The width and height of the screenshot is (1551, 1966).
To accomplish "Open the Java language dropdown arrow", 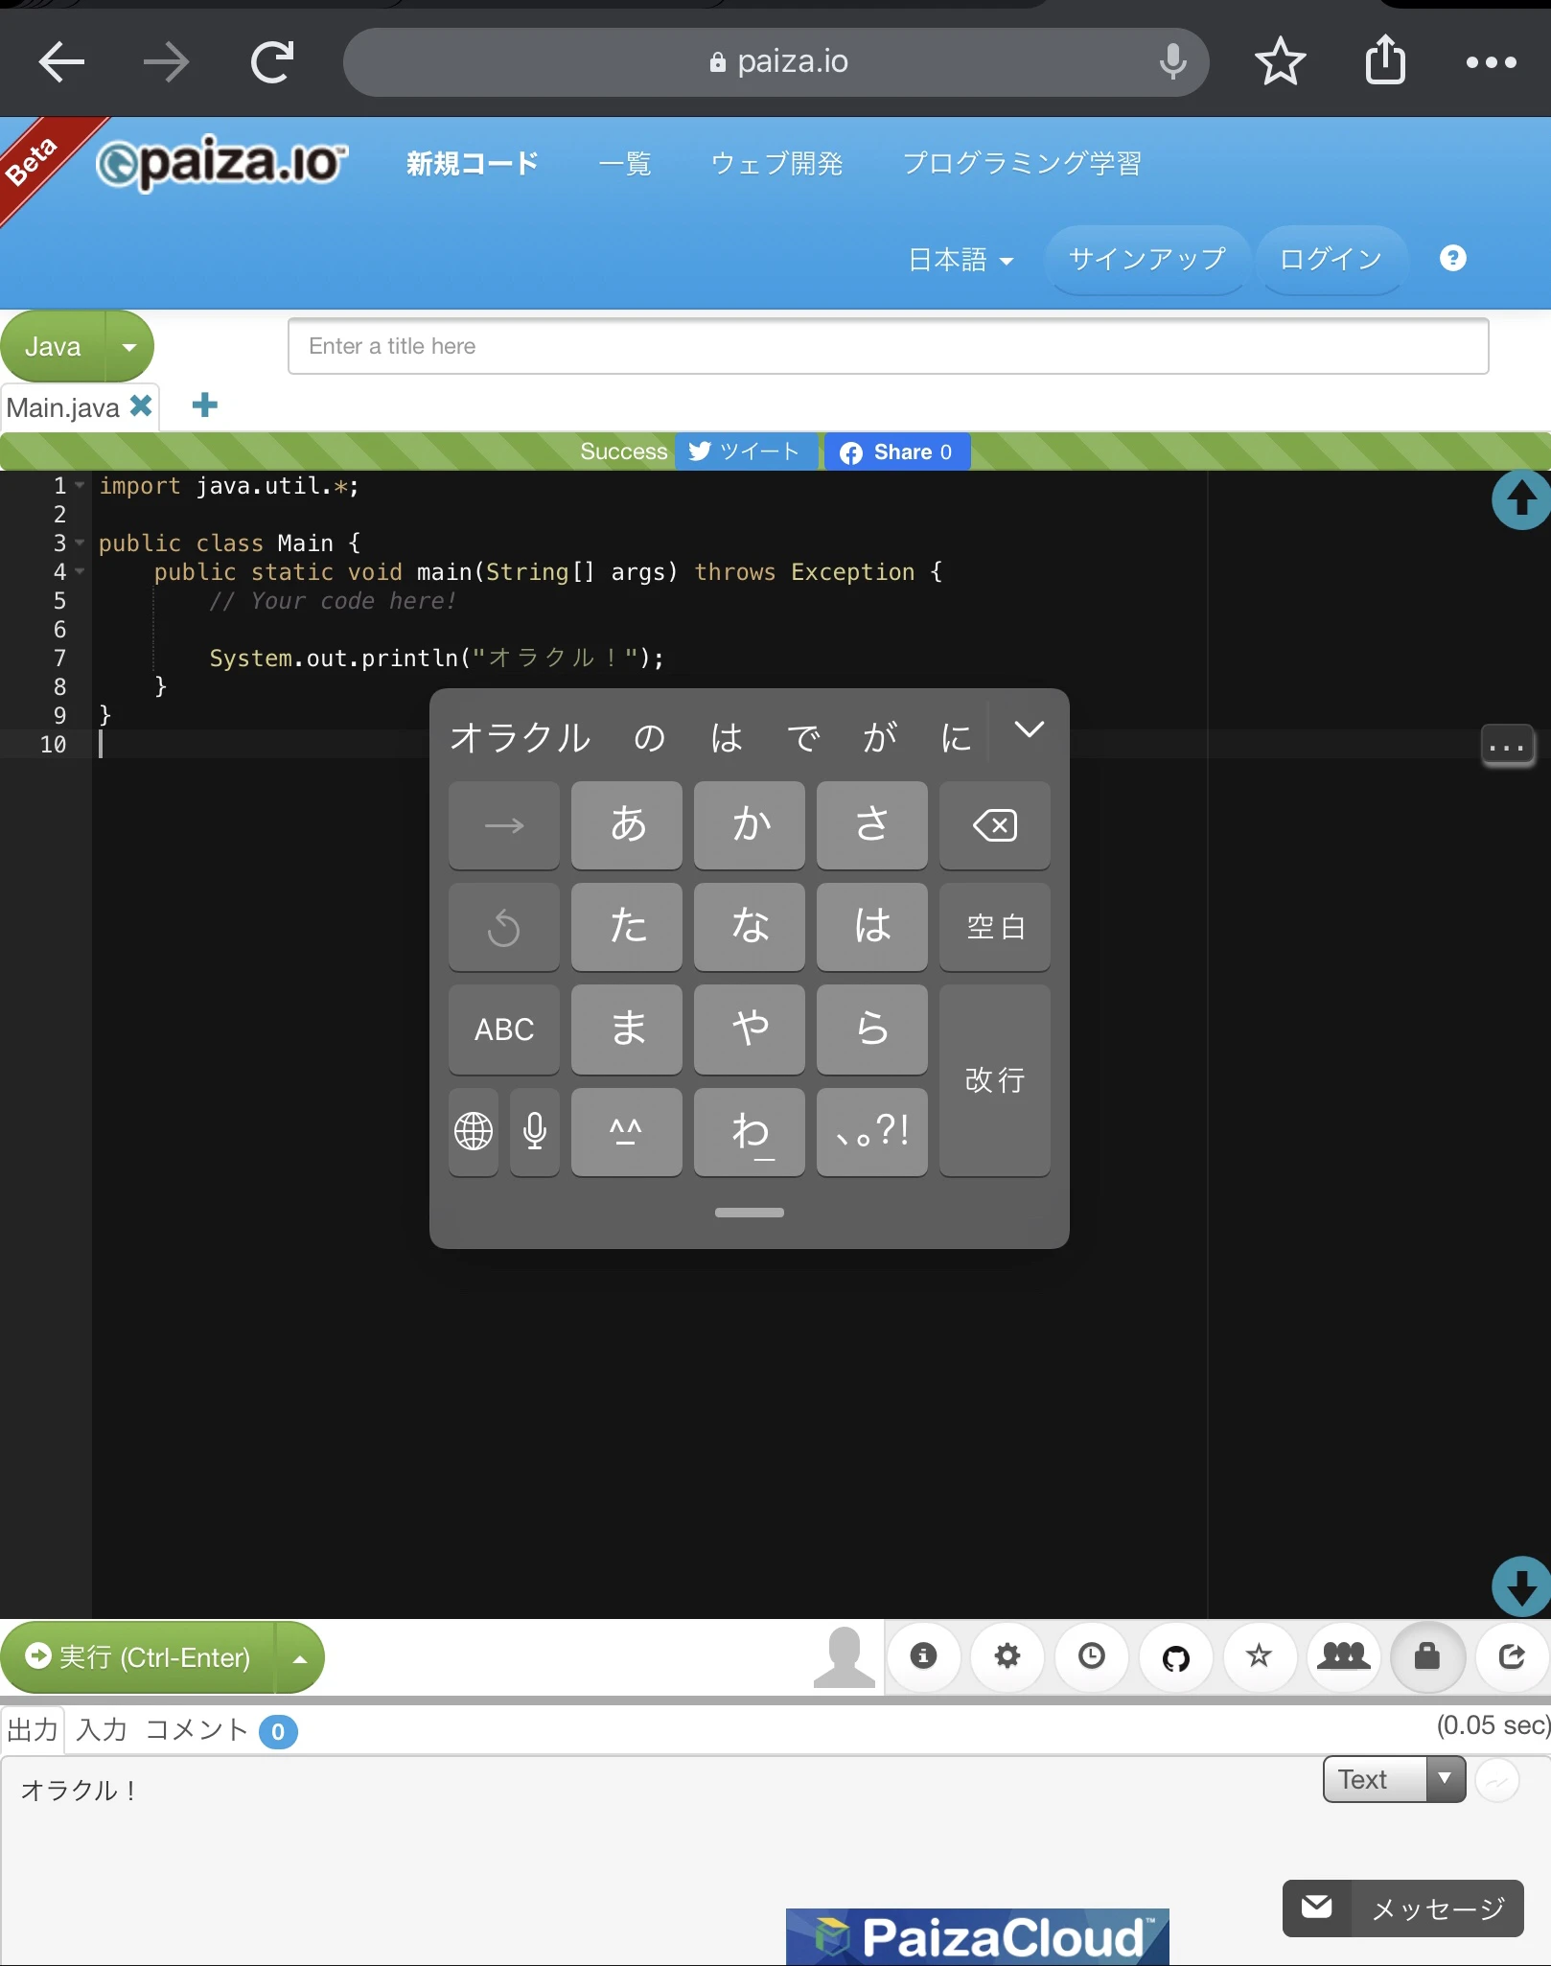I will coord(129,347).
